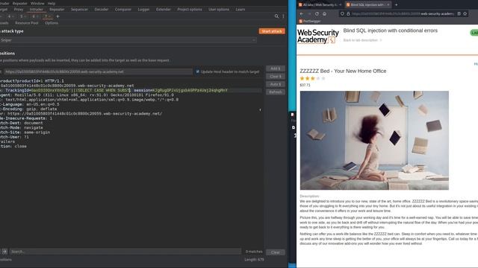Switch to the Proxy tab
The width and height of the screenshot is (478, 268).
19,10
